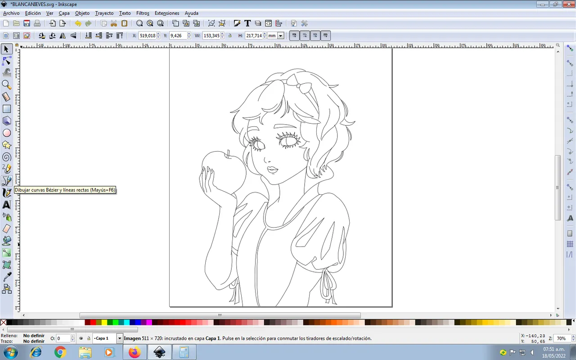Select the Ellipse circle tool

[x=7, y=133]
